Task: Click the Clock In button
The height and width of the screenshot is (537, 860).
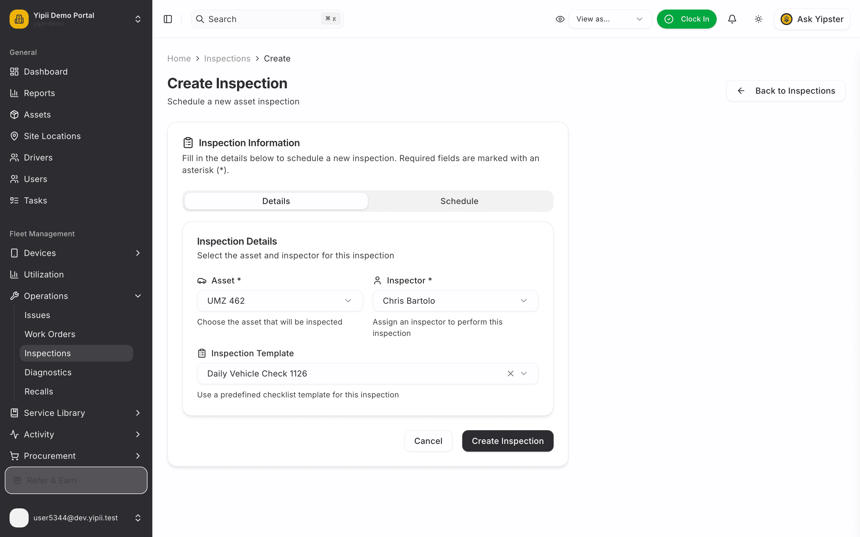Action: coord(687,19)
